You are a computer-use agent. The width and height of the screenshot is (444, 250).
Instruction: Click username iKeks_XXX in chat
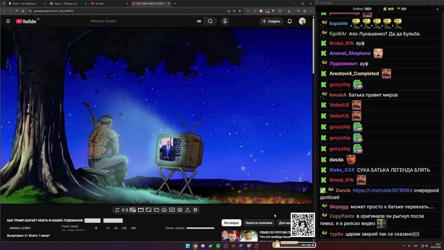[342, 170]
